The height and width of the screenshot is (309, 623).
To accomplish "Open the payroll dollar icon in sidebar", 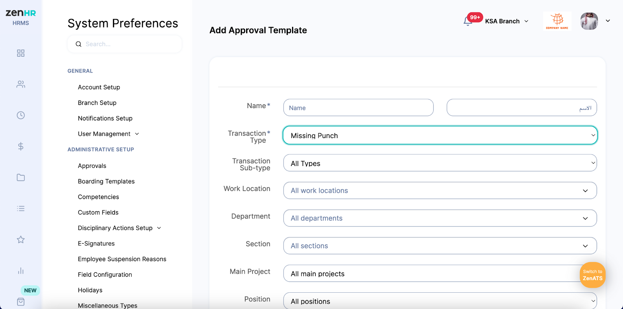I will pyautogui.click(x=21, y=147).
